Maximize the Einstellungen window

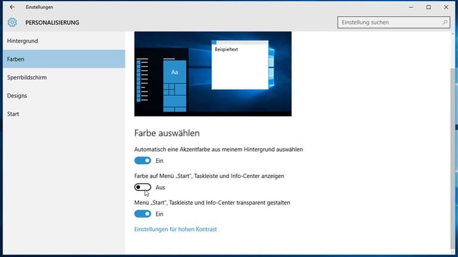(429, 7)
